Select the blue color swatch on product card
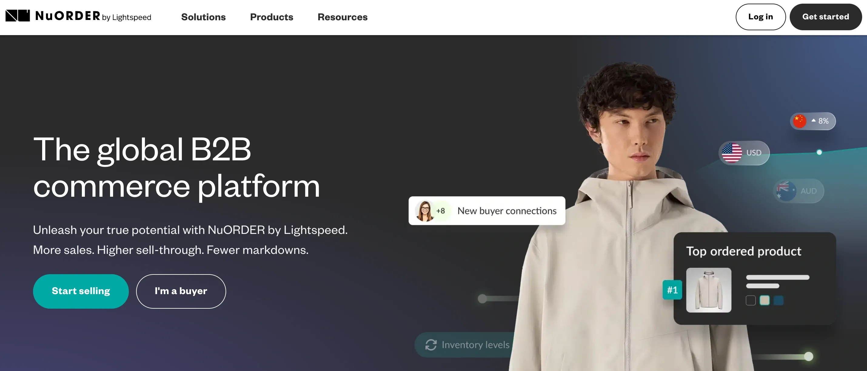This screenshot has height=371, width=867. 778,300
